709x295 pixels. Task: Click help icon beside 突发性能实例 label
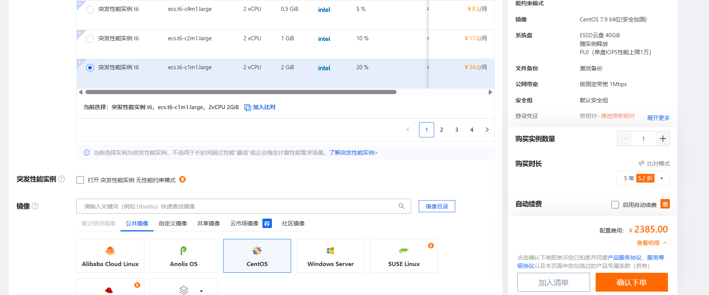[x=61, y=179]
